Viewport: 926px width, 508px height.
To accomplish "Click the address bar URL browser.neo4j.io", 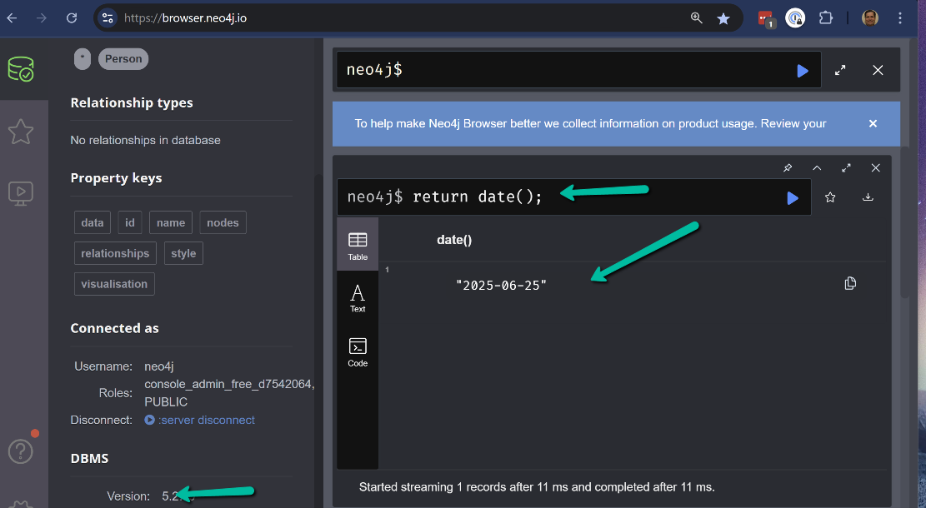I will click(185, 18).
